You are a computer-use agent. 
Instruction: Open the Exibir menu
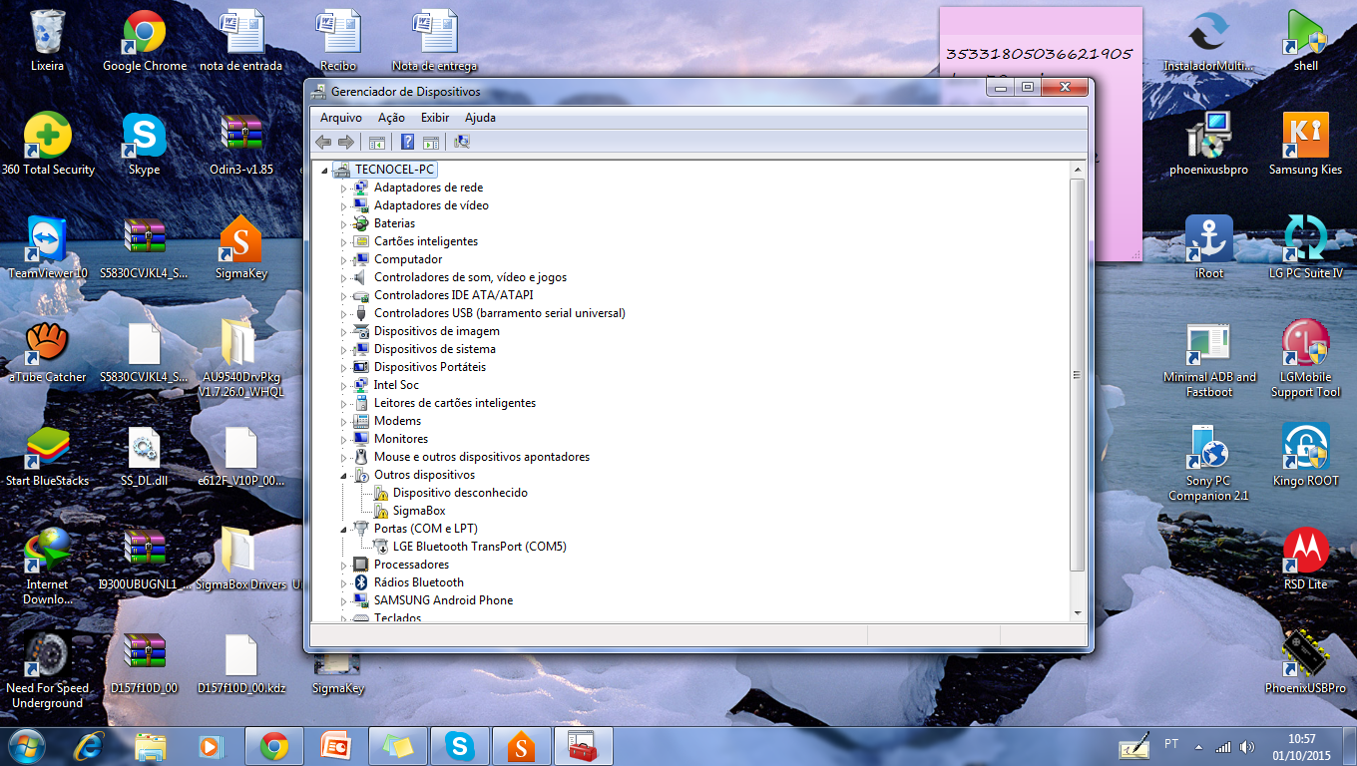(435, 118)
